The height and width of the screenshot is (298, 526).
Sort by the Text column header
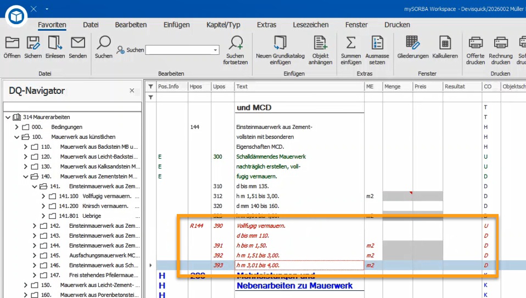click(299, 87)
